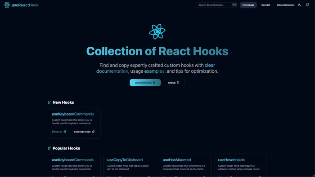Open Documentation from the top navigation
This screenshot has height=177, width=315.
285,5
